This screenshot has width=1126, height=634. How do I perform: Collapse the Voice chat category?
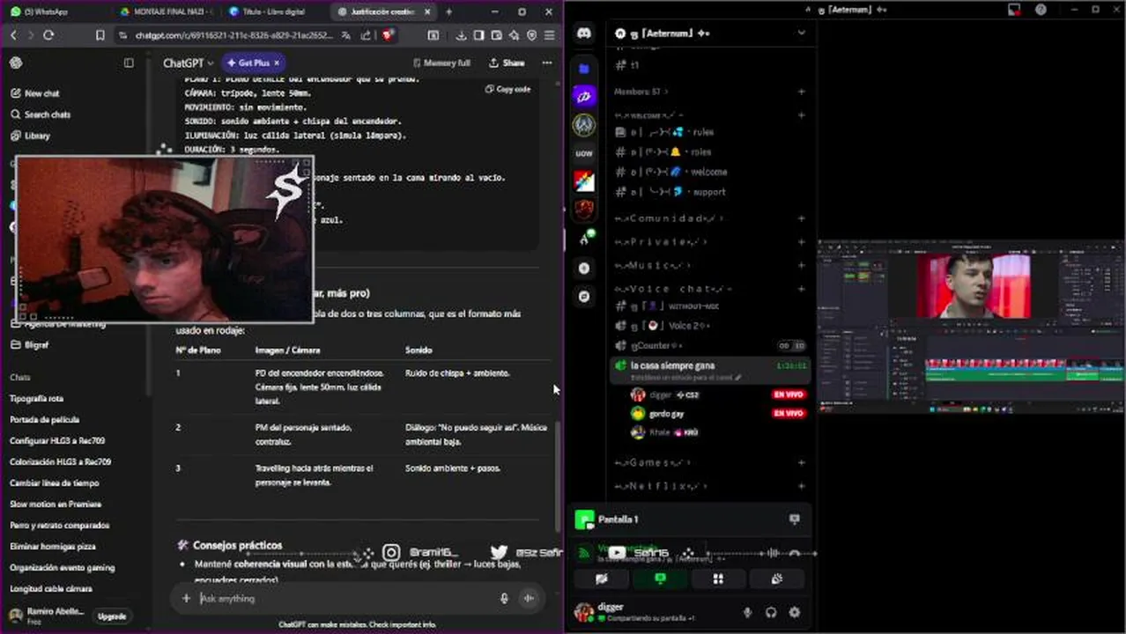coord(673,289)
